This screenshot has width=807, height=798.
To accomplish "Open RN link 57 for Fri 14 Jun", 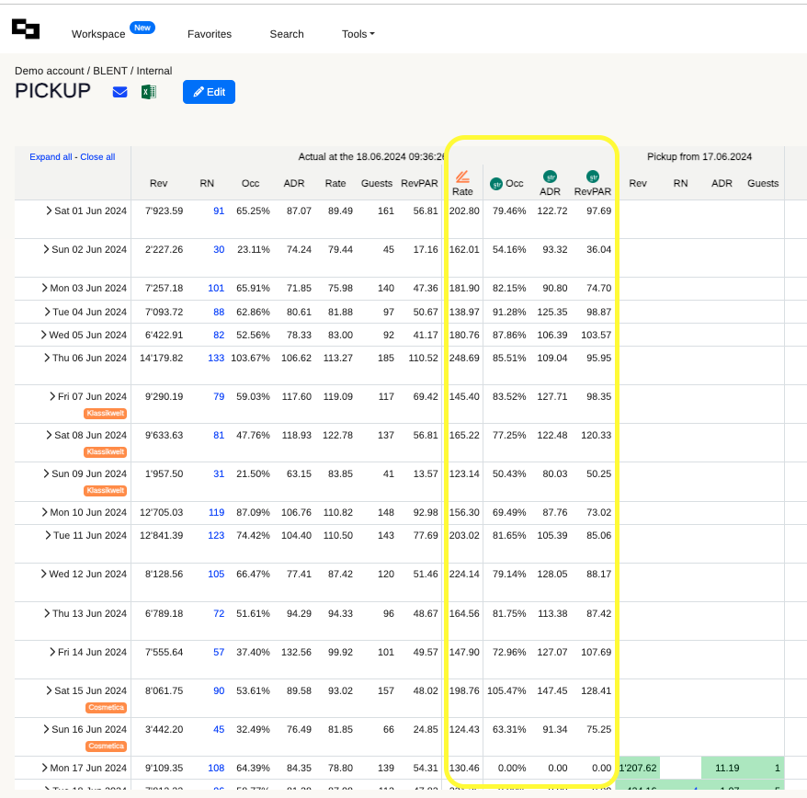I will 219,652.
